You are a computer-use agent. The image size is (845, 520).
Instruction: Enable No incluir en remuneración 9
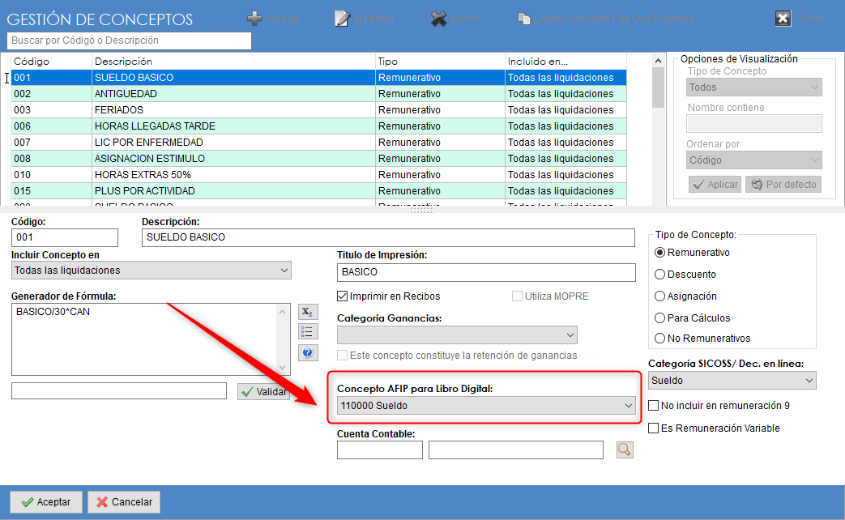[653, 405]
